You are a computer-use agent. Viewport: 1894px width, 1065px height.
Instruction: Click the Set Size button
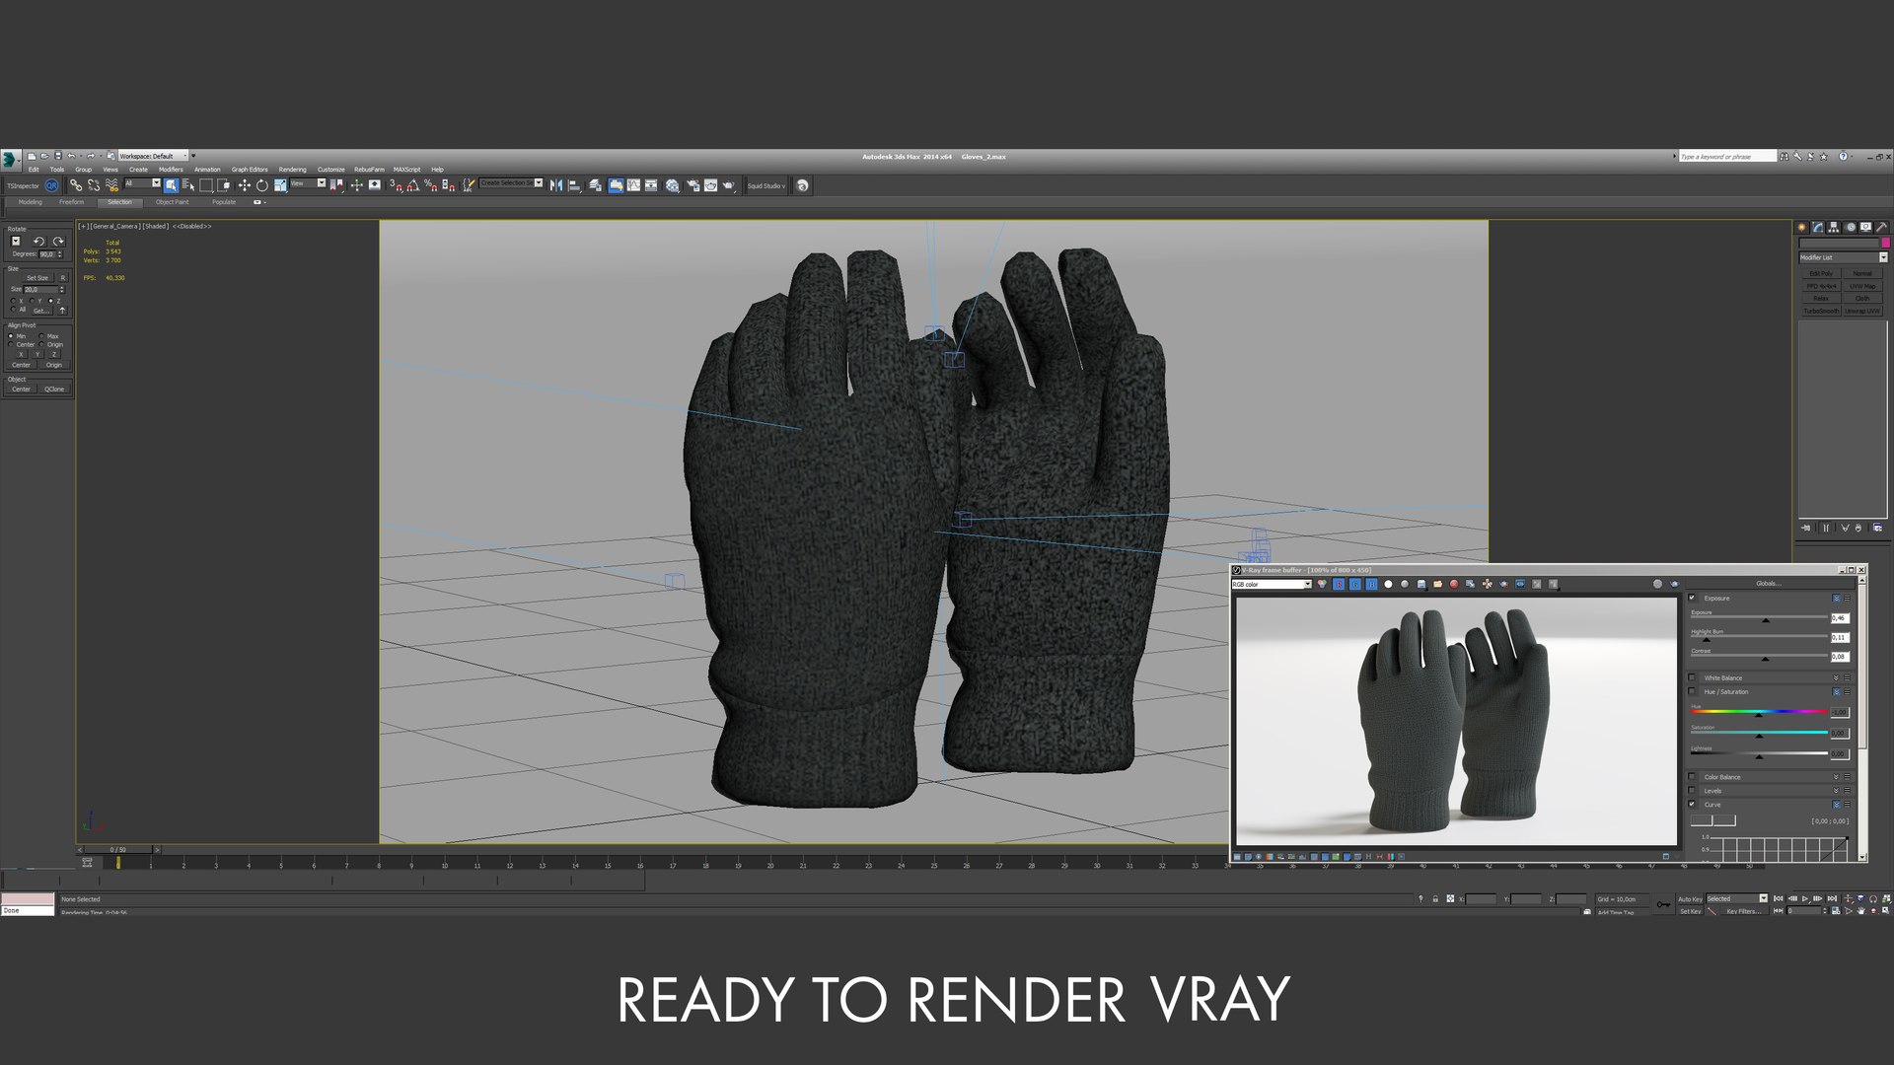37,278
